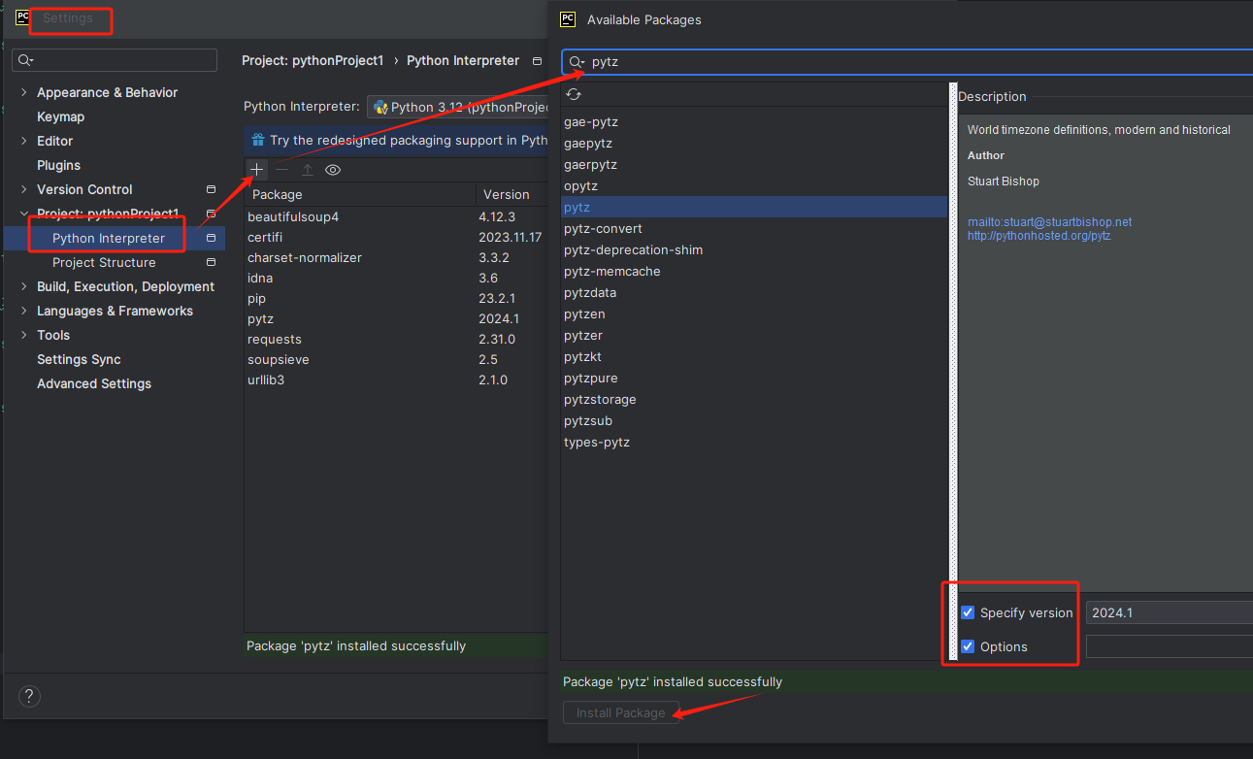The width and height of the screenshot is (1253, 759).
Task: Open the version combo box showing 2024.1
Action: click(x=1170, y=612)
